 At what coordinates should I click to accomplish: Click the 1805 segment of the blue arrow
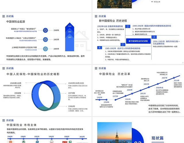(70, 44)
